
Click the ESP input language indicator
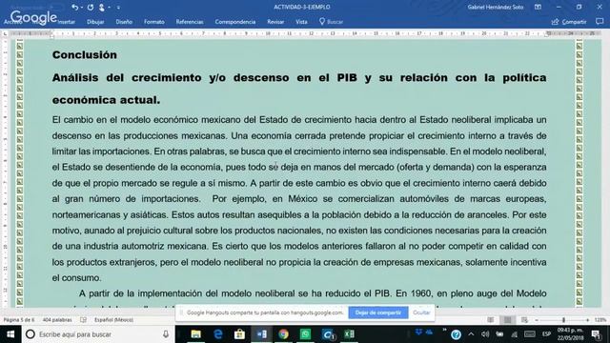(546, 334)
